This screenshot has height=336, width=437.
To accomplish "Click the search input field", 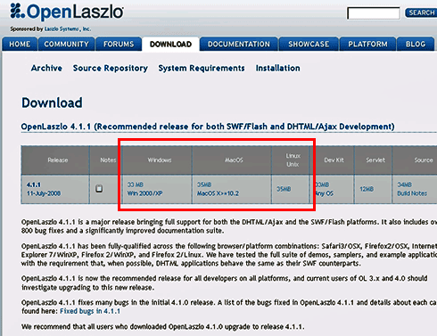I will click(374, 13).
